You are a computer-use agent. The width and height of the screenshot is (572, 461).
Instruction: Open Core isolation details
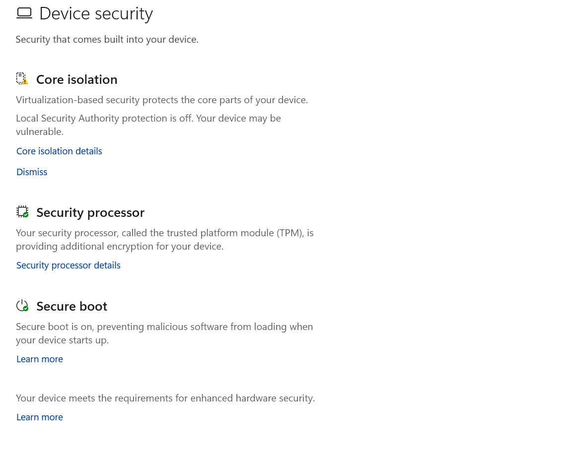(59, 151)
